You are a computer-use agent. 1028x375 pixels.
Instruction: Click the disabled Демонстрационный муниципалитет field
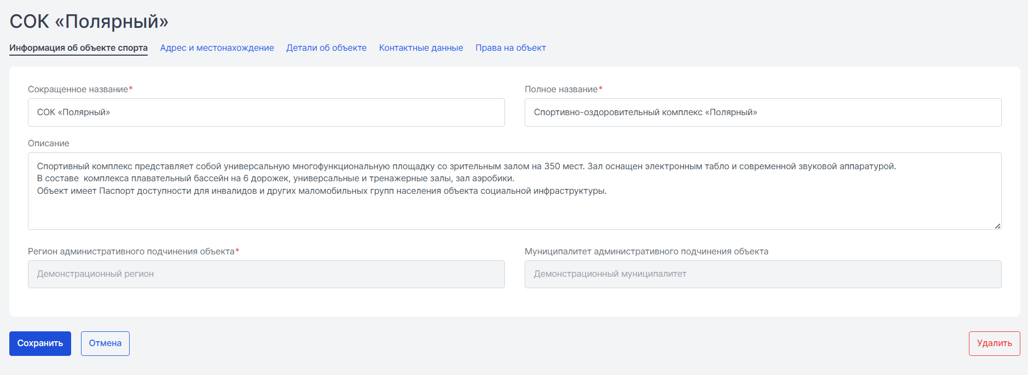[x=763, y=274]
